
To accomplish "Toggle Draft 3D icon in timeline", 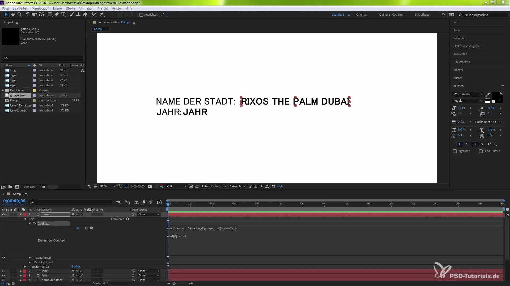I will 127,202.
